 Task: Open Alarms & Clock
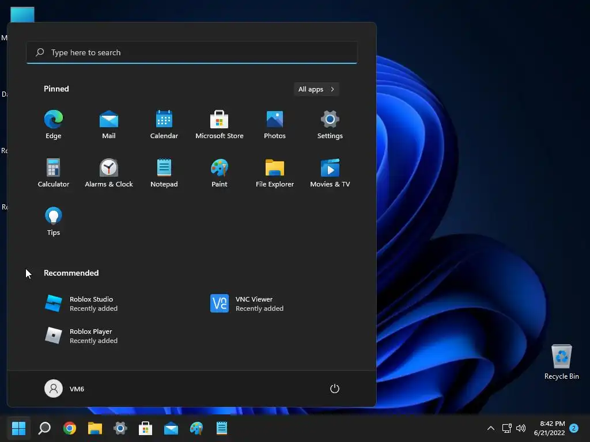109,173
